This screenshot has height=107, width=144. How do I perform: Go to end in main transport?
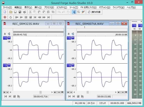[x=49, y=17]
